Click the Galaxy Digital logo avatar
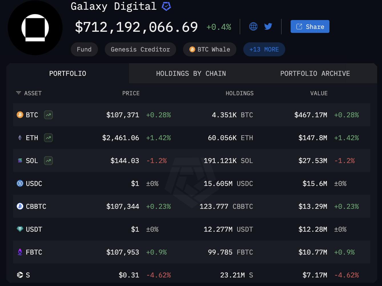 coord(35,28)
